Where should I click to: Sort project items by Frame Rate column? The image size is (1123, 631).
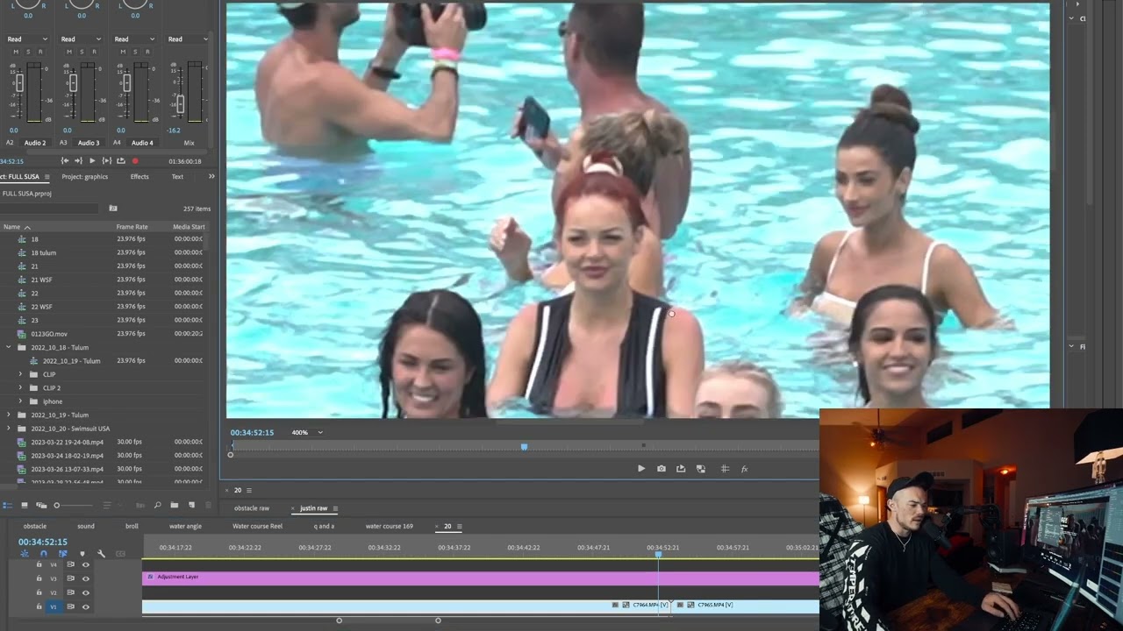point(132,227)
